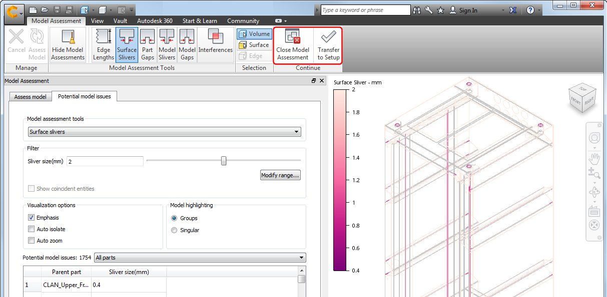Screen dimensions: 607x297
Task: Select the Edge Lengths assessment tool
Action: coord(104,45)
